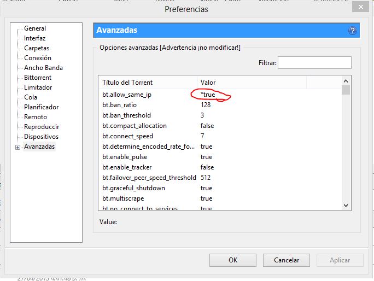
Task: Expand the Avanzadas tree node
Action: (17, 147)
